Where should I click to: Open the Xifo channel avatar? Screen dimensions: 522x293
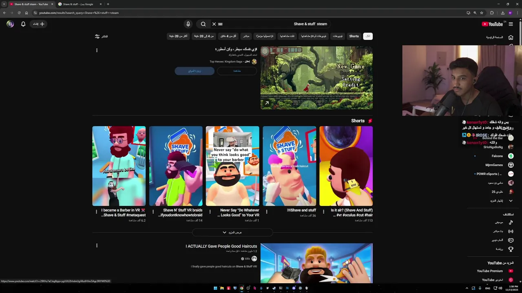254,259
